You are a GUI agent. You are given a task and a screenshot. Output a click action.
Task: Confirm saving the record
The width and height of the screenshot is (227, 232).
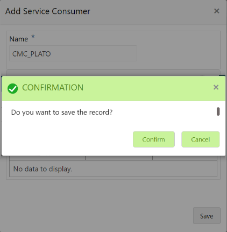coord(154,139)
